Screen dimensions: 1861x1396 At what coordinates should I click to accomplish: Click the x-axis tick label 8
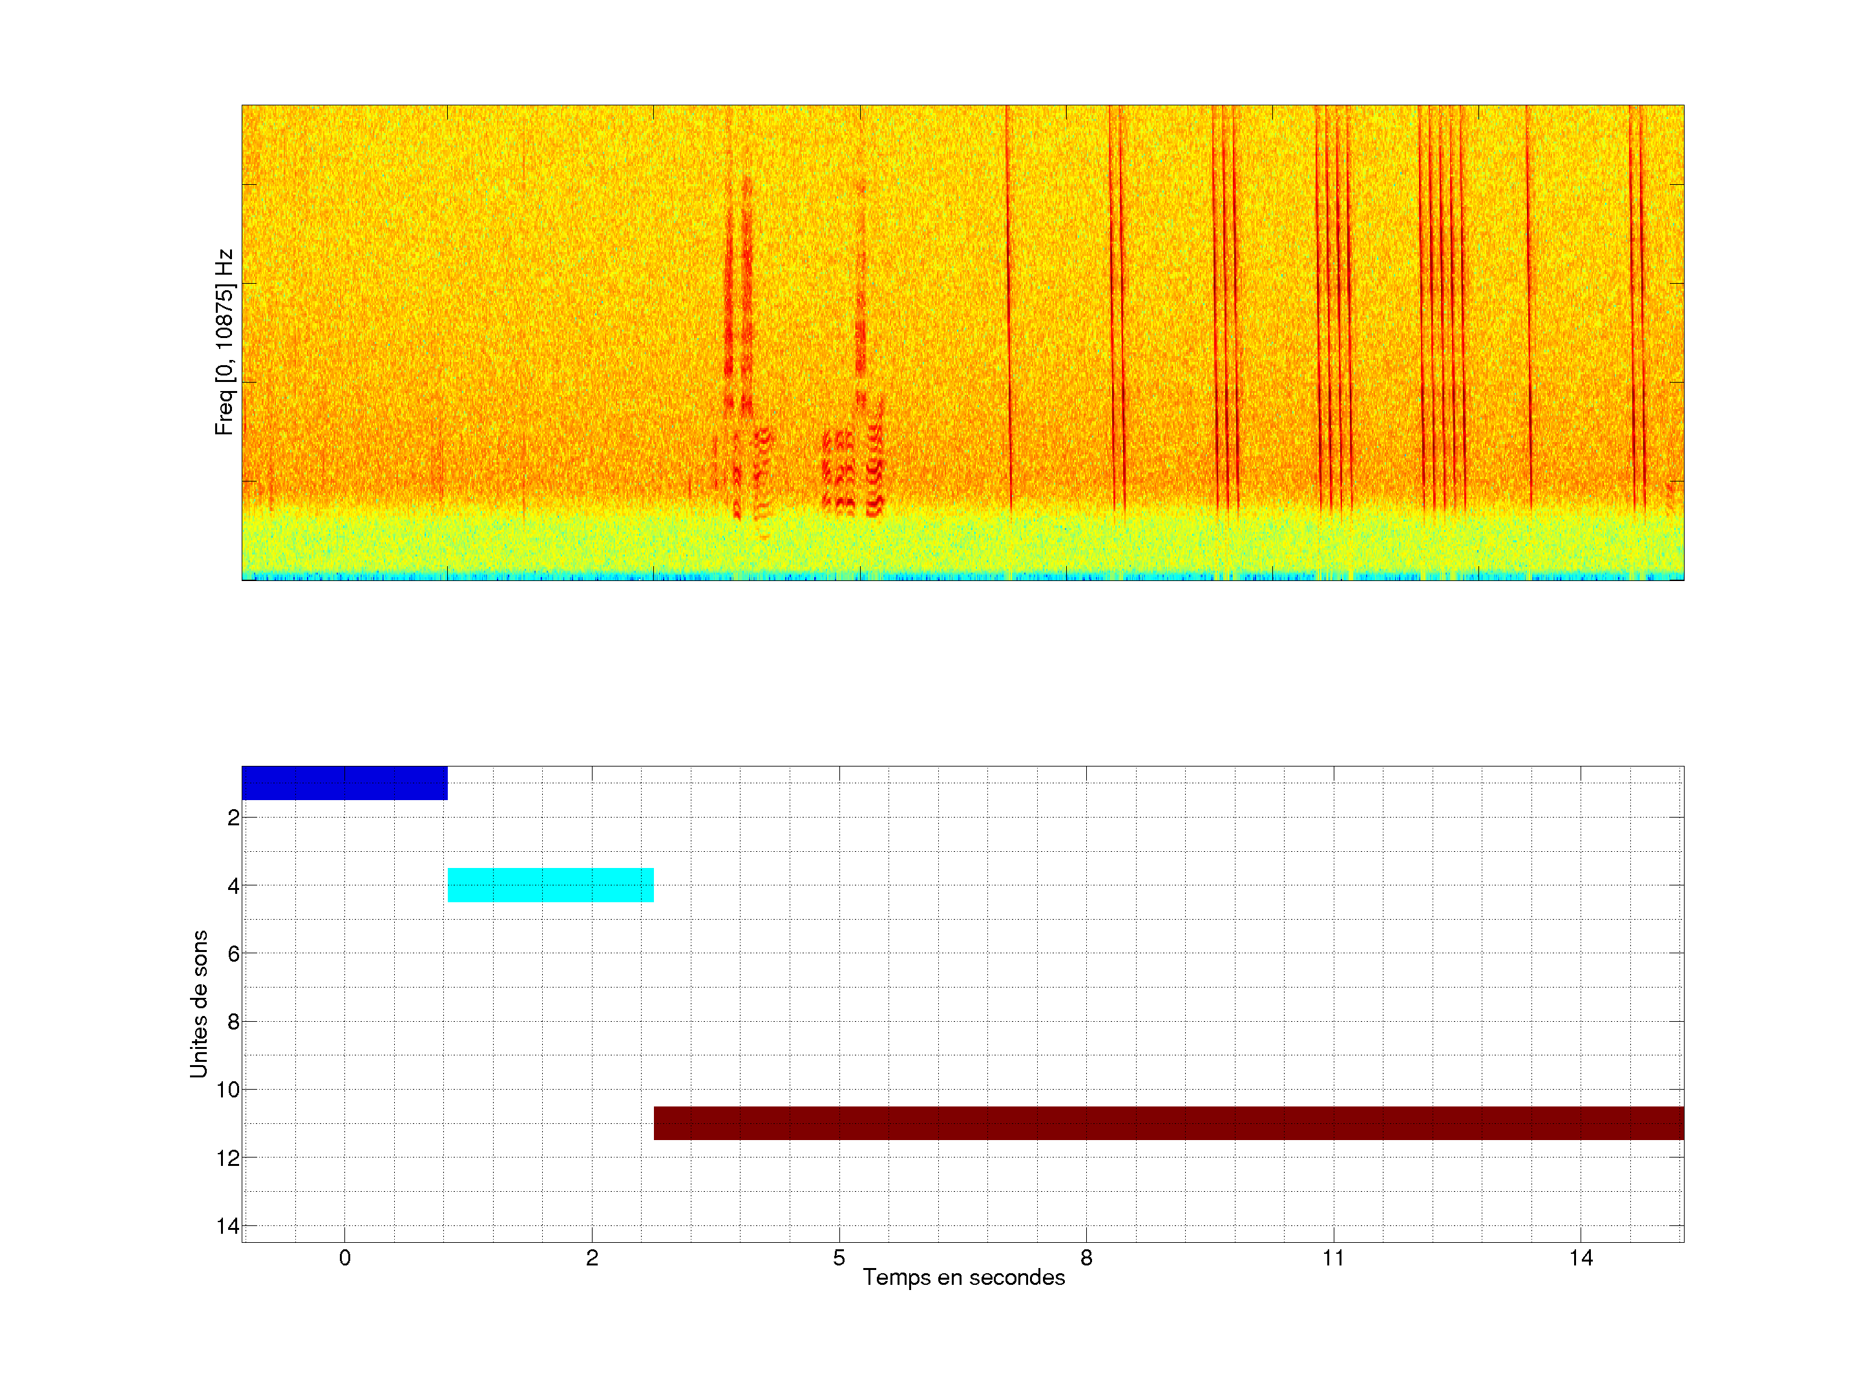click(1086, 1258)
